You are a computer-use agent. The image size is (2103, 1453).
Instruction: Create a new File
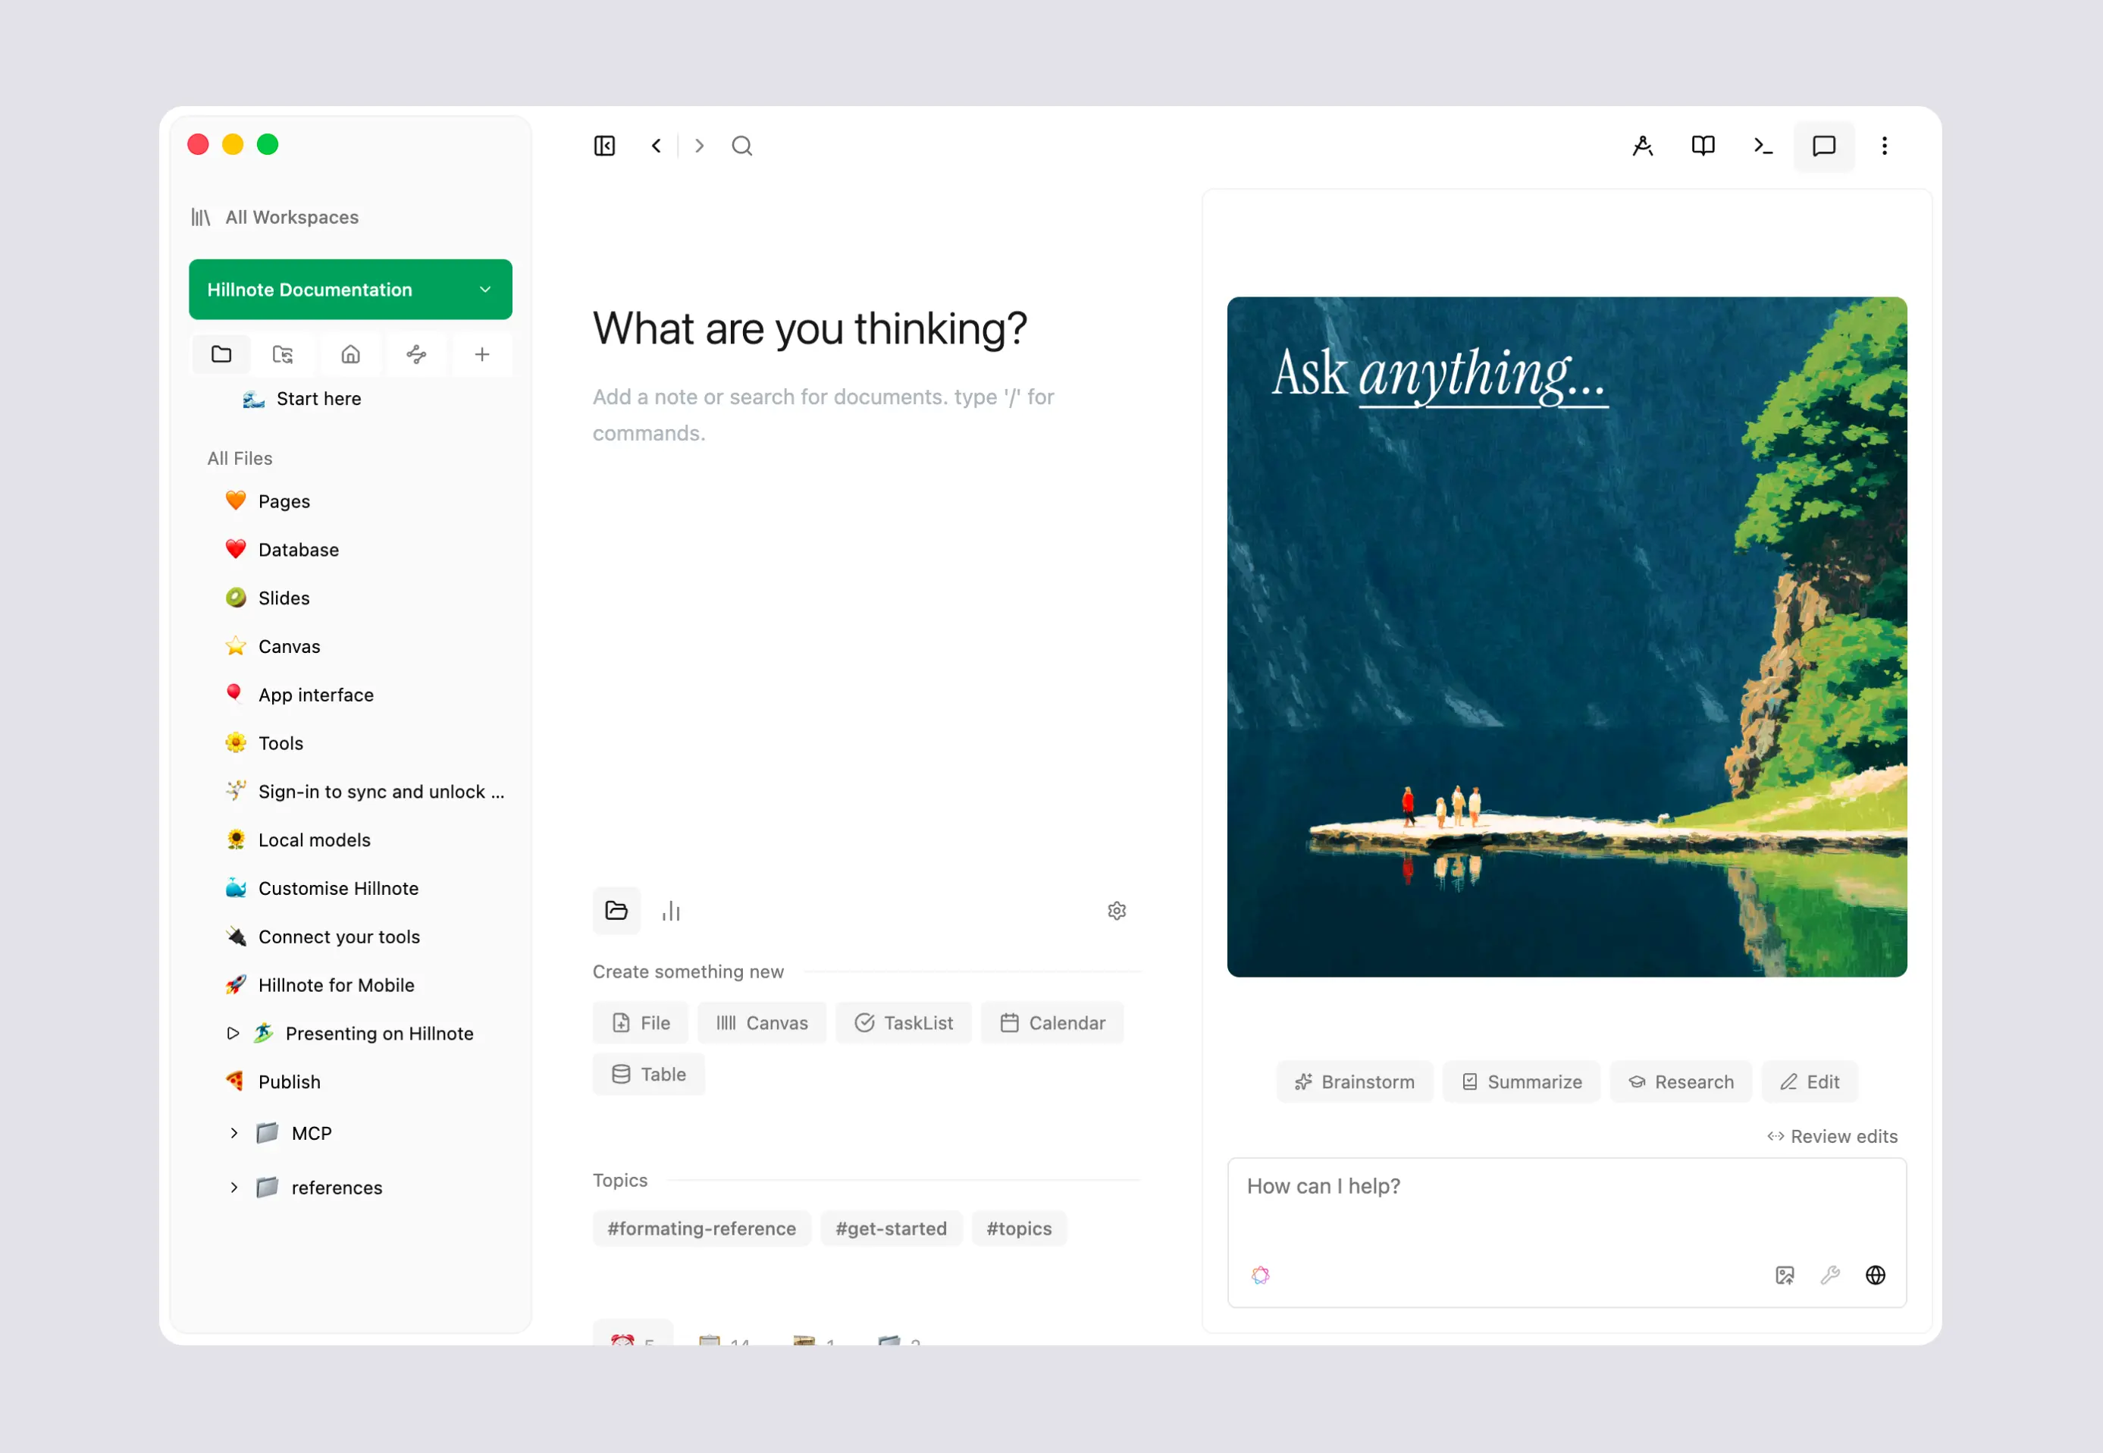coord(641,1022)
